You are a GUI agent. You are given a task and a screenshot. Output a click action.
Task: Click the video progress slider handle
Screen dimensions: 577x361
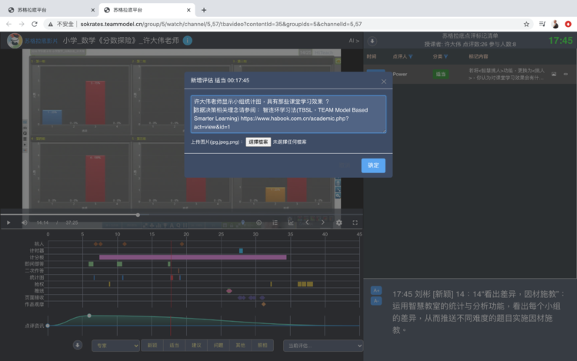(138, 215)
